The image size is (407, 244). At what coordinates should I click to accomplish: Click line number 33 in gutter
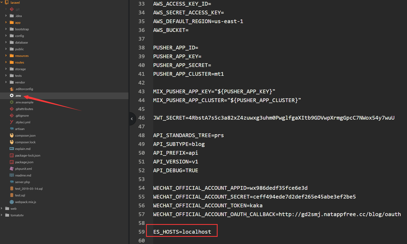click(x=142, y=4)
